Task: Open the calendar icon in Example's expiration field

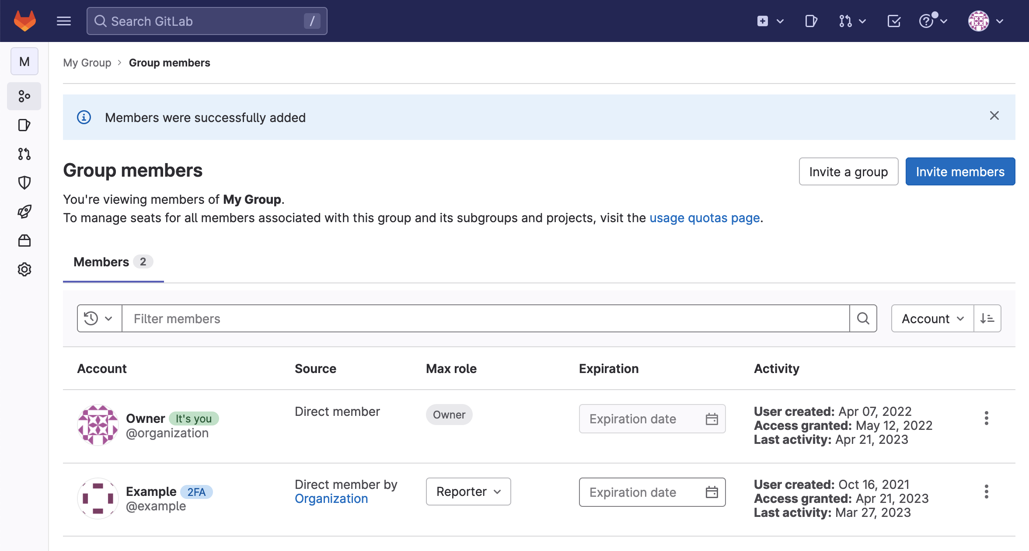Action: click(x=712, y=492)
